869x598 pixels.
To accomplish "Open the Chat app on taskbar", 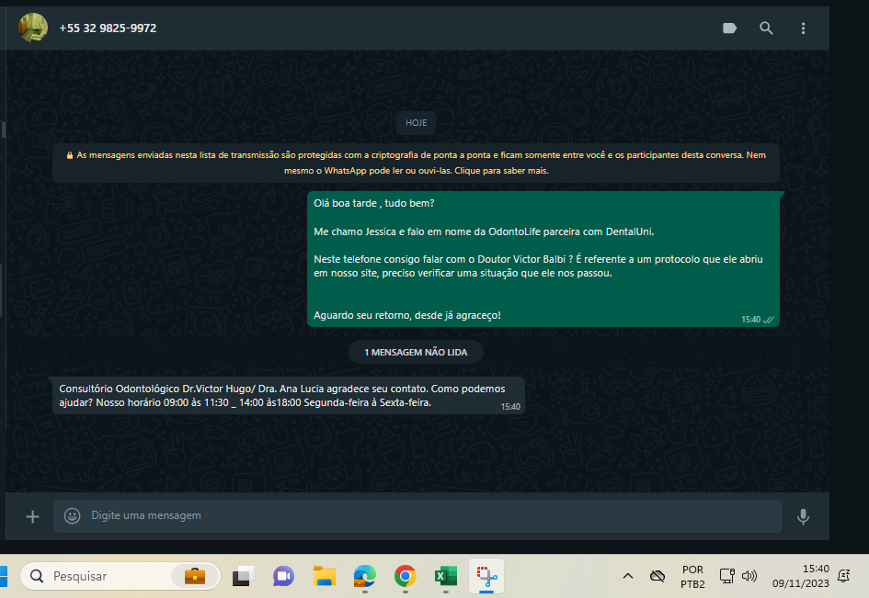I will 283,576.
